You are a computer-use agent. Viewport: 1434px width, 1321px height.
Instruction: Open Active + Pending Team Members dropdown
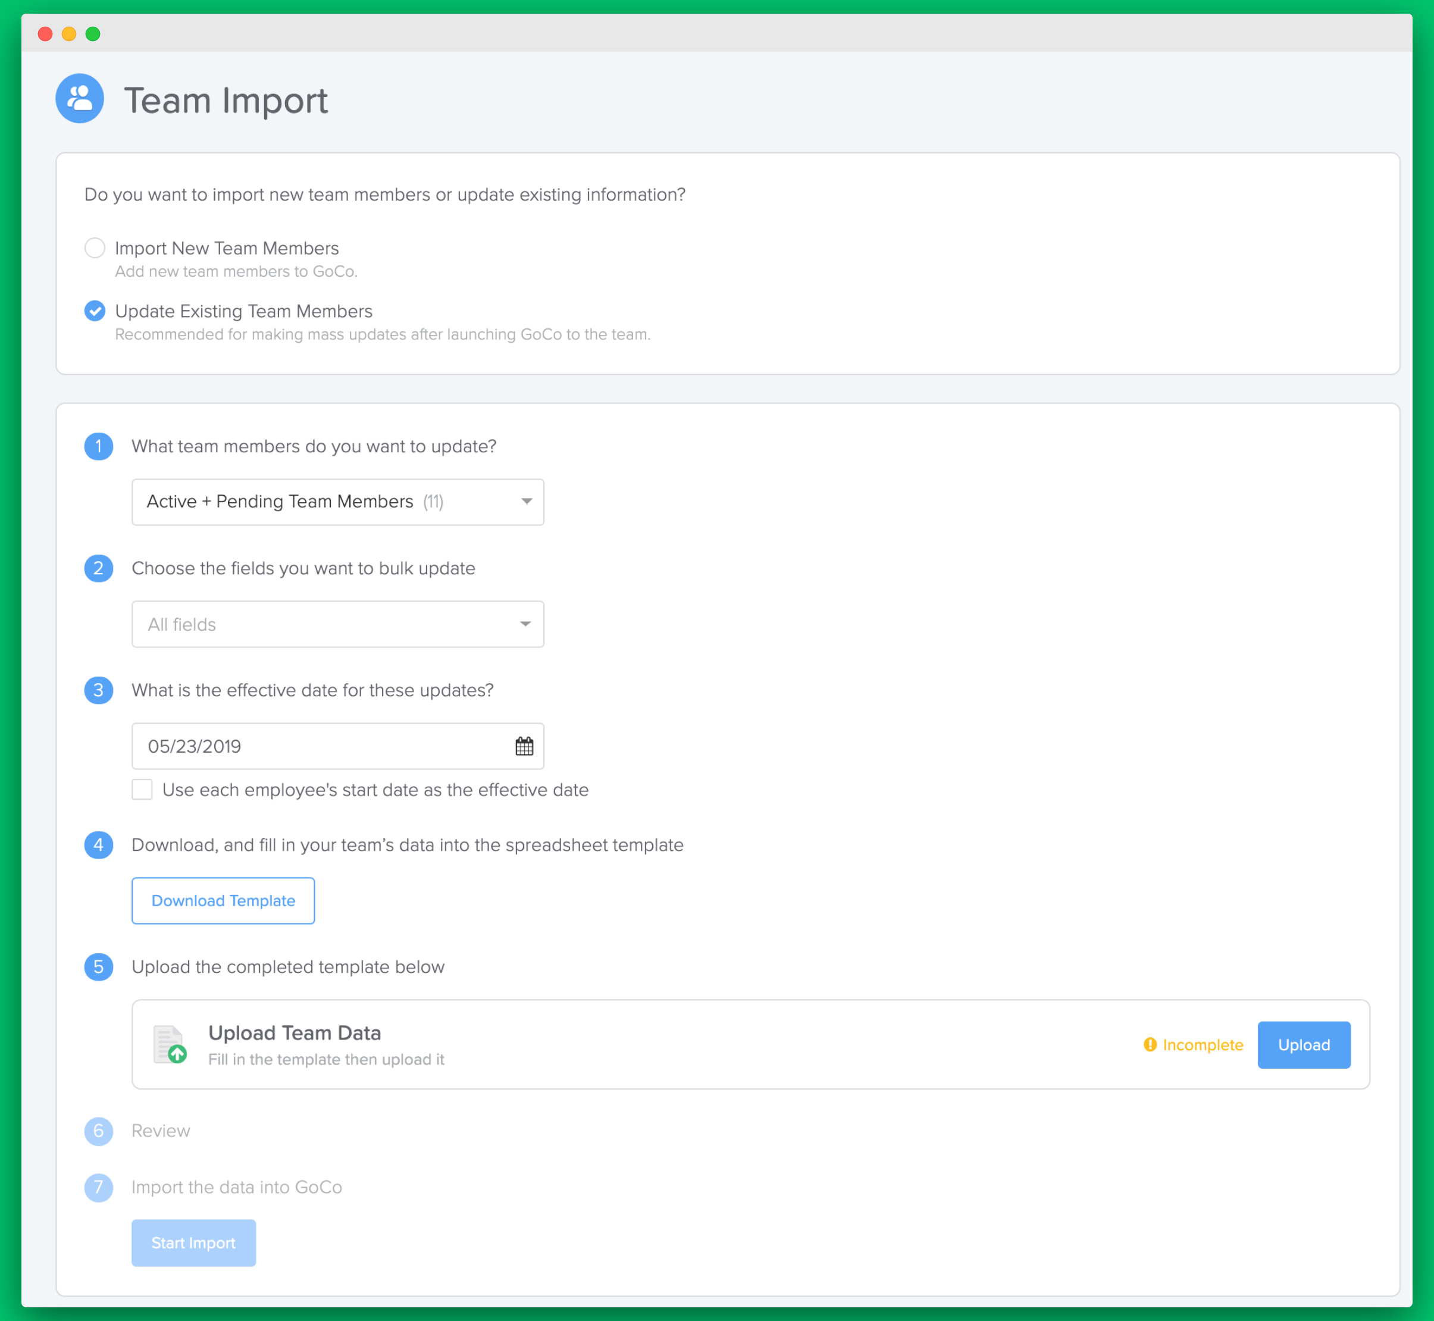pyautogui.click(x=337, y=502)
